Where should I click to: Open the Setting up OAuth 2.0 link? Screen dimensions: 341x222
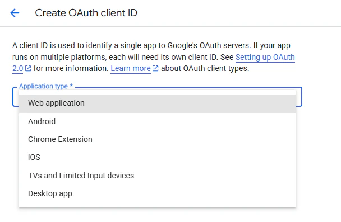[x=265, y=57]
